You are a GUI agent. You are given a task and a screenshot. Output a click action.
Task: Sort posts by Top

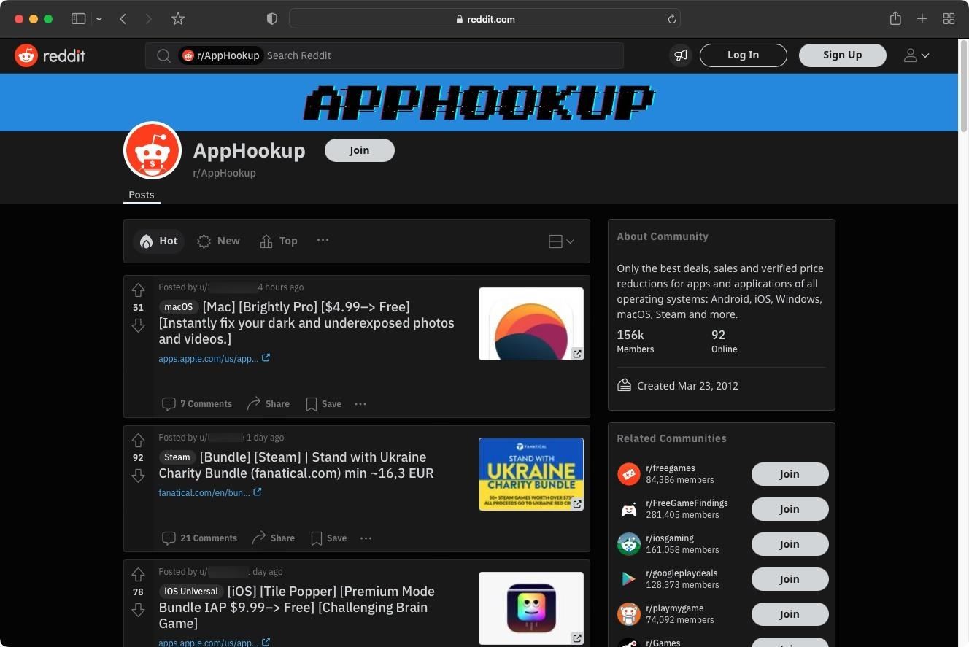279,241
